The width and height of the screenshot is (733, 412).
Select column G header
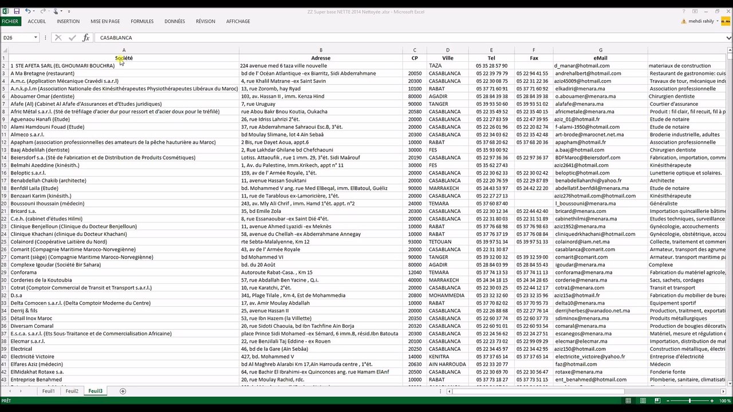click(x=601, y=50)
